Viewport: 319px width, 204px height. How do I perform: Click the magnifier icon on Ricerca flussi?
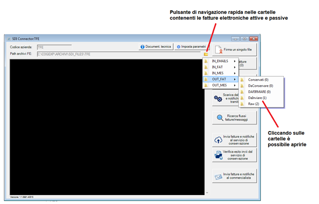(220, 118)
